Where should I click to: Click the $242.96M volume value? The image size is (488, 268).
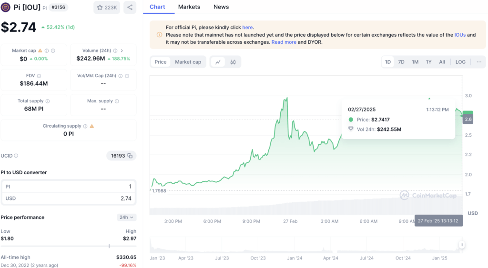coord(91,59)
